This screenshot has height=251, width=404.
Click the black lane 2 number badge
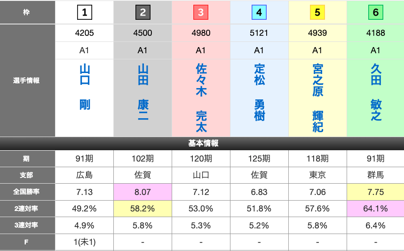pos(143,13)
